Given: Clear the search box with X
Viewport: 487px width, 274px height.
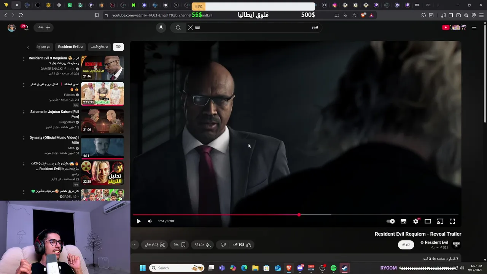Looking at the screenshot, I should 191,27.
